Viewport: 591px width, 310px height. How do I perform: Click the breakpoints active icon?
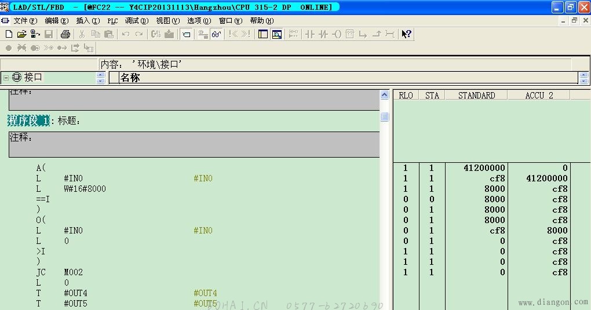(x=35, y=48)
